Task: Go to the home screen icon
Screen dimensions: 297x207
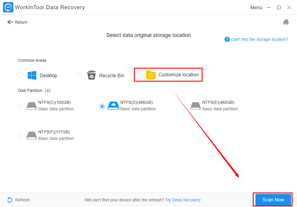Action: pos(286,22)
